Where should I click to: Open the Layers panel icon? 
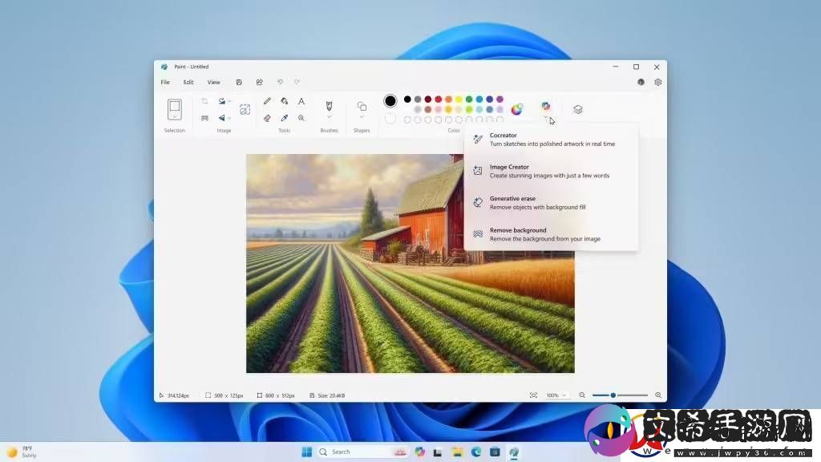(x=577, y=109)
